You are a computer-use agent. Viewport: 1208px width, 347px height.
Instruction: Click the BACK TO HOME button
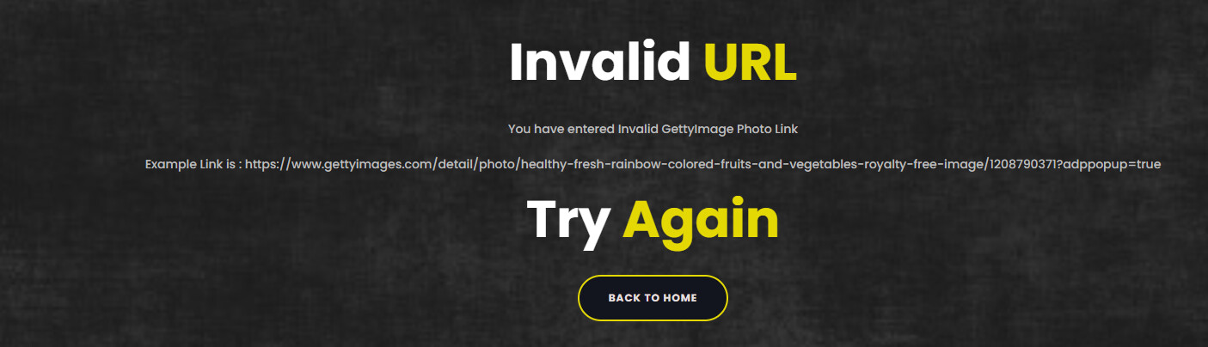(x=653, y=298)
